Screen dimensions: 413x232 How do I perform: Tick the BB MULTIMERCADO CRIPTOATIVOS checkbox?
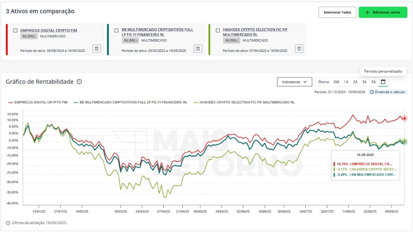116,30
